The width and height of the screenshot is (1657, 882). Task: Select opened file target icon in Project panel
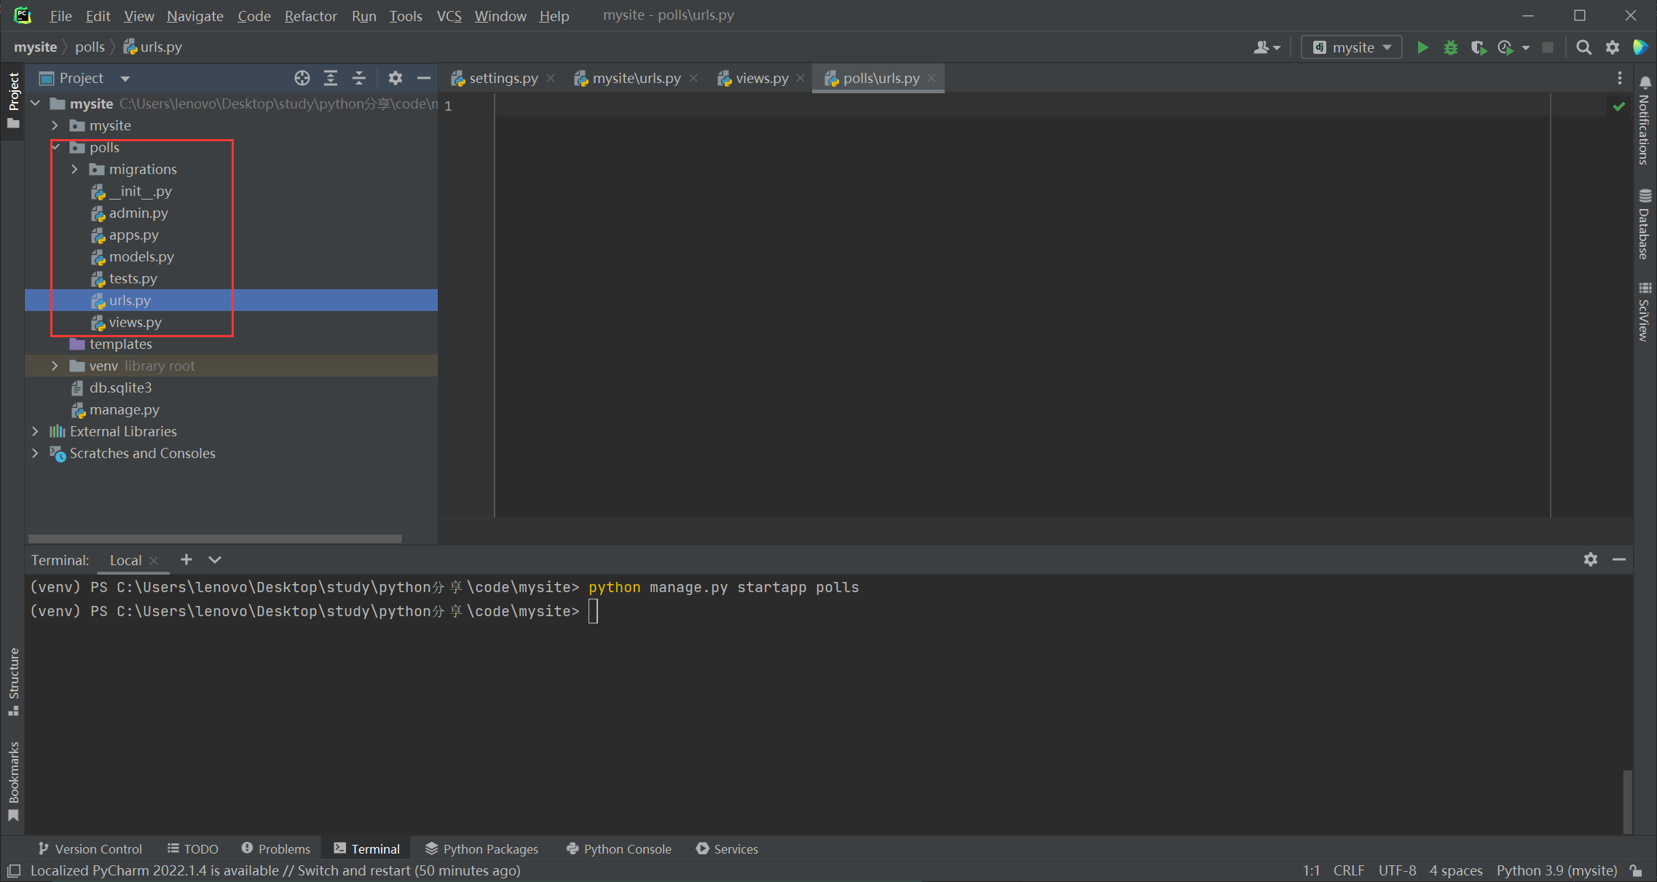[302, 78]
